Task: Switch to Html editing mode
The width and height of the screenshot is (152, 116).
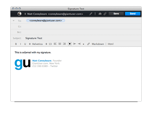Action: click(111, 44)
